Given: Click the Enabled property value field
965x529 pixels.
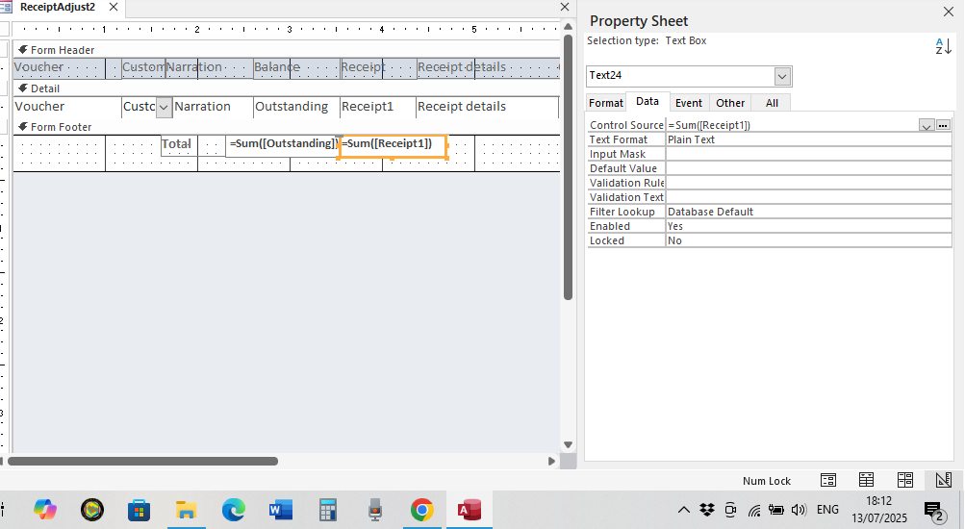Looking at the screenshot, I should pos(808,226).
